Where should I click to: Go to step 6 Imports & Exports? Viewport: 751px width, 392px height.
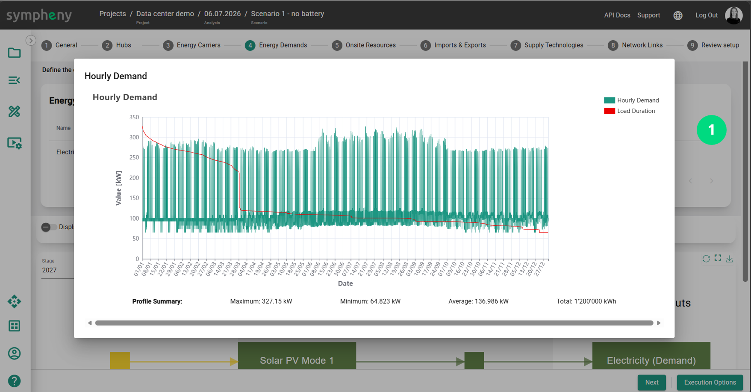pyautogui.click(x=453, y=45)
